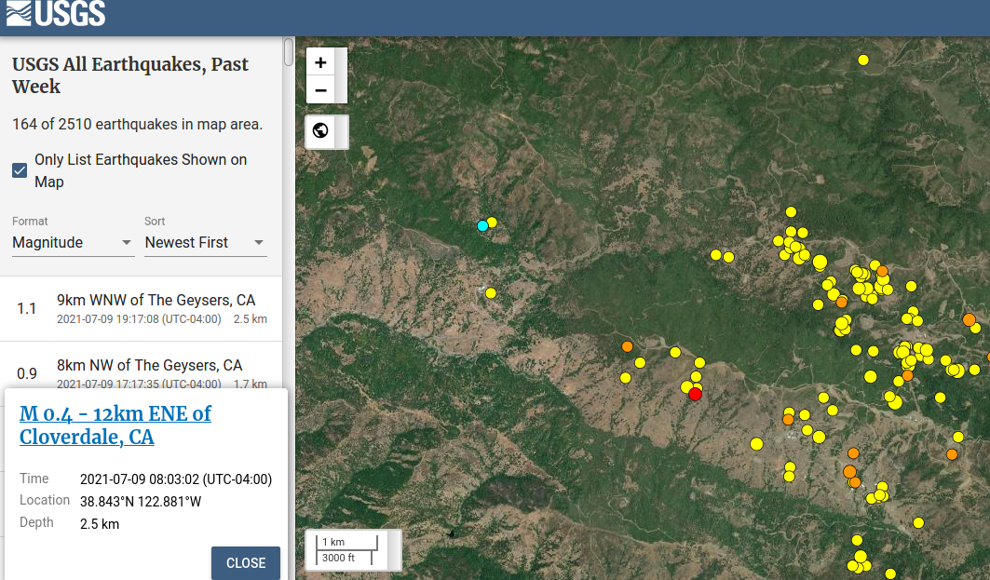The image size is (990, 580).
Task: Click the time 2021-07-09 08:03:02 value
Action: click(175, 479)
